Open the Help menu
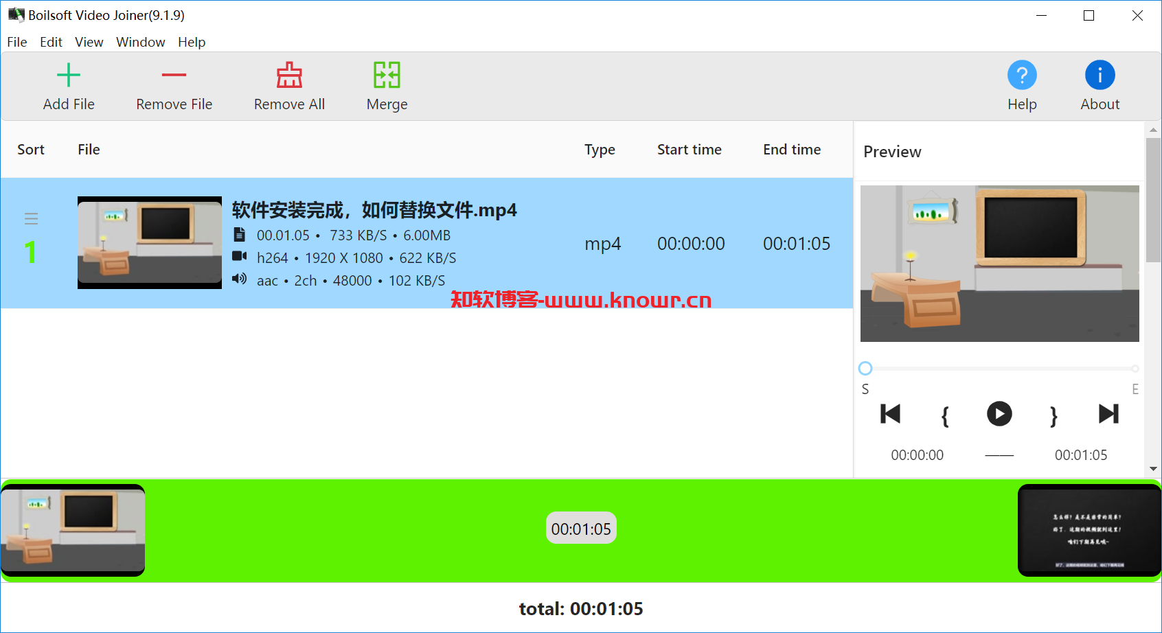The image size is (1162, 633). coord(192,42)
